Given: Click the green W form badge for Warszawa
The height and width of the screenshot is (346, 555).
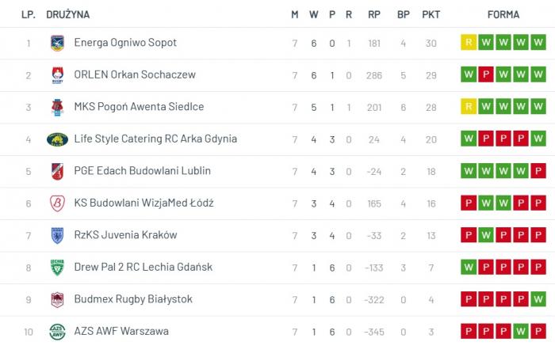Looking at the screenshot, I should pos(521,332).
